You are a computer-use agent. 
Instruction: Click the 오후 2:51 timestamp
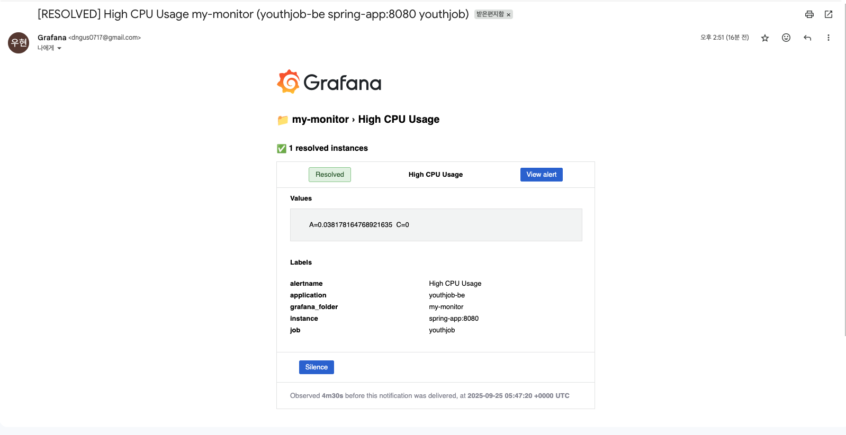pyautogui.click(x=724, y=38)
